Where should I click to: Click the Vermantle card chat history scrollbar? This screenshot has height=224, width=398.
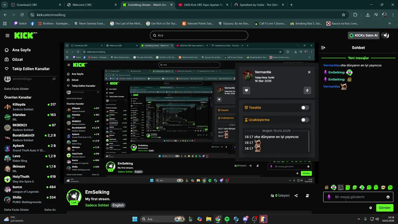pyautogui.click(x=309, y=142)
